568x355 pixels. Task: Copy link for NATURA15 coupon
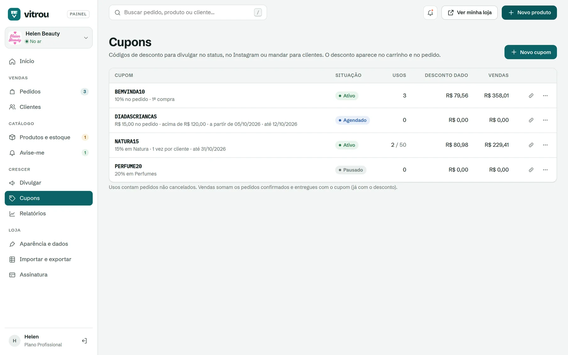[531, 145]
